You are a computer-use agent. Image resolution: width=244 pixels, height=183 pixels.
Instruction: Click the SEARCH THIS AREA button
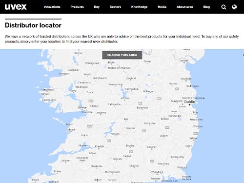coord(122,55)
